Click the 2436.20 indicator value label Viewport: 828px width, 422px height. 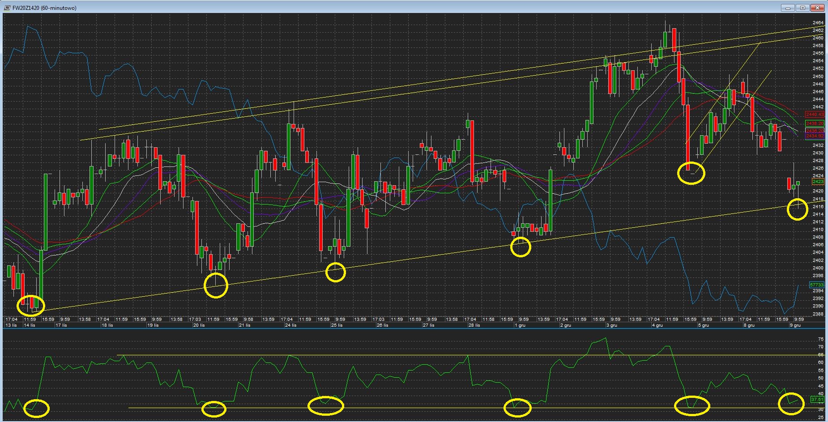pyautogui.click(x=815, y=131)
